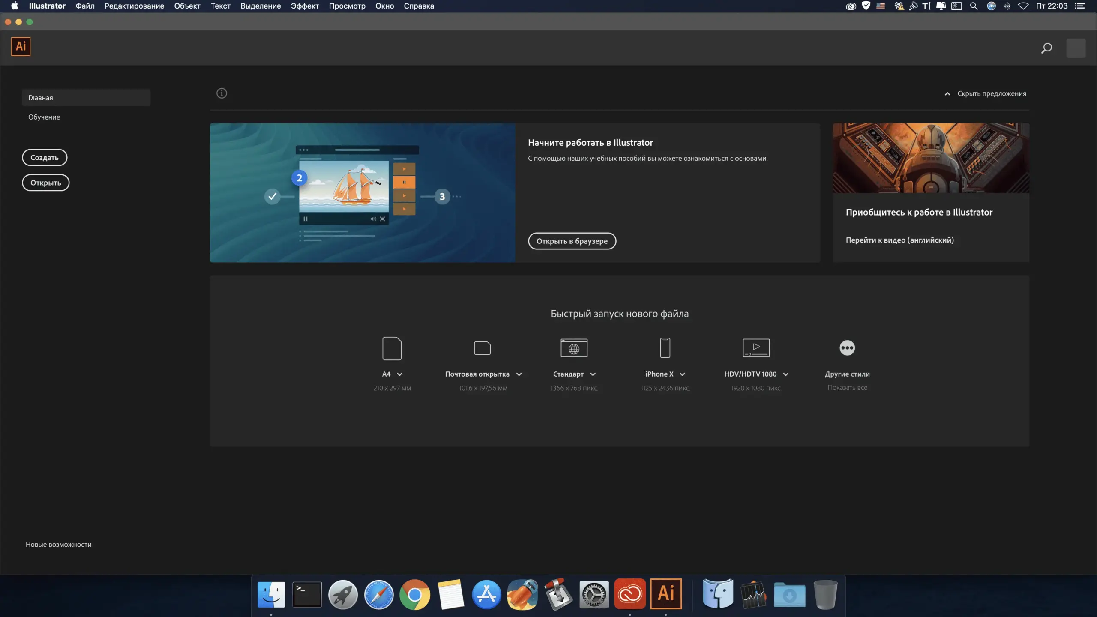
Task: Click the search magnifier icon in header
Action: pyautogui.click(x=1046, y=48)
